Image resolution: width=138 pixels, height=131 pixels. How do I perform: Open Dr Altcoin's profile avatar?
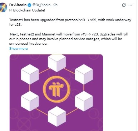pos(3,7)
